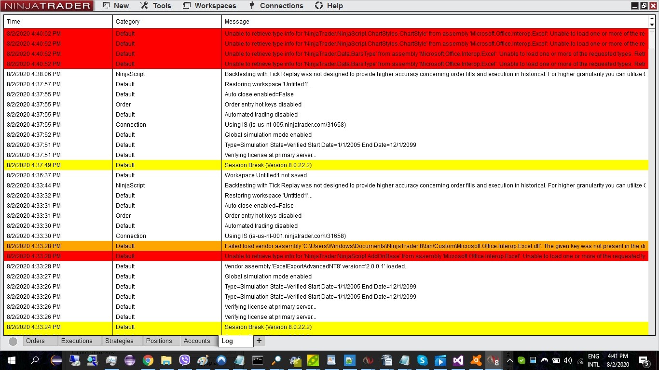The height and width of the screenshot is (370, 659).
Task: Open the Windows notification center
Action: tap(644, 360)
